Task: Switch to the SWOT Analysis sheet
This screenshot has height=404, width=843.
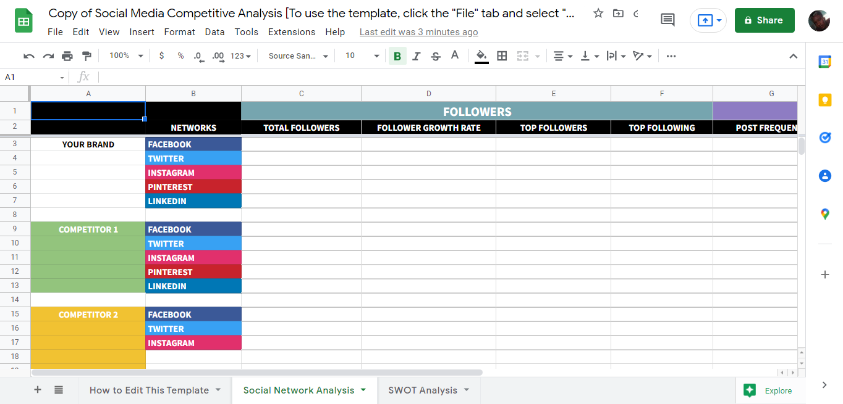Action: click(x=423, y=390)
